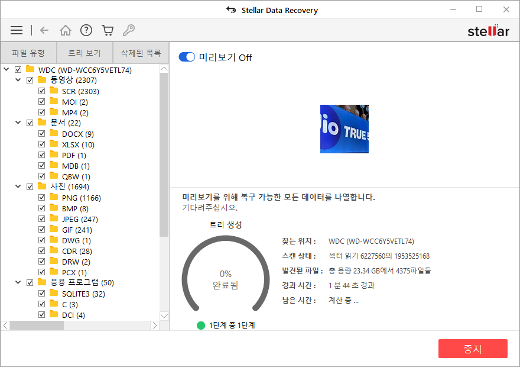Select the DRW (2) tree row
Screen dimensions: 520x367
coord(76,262)
